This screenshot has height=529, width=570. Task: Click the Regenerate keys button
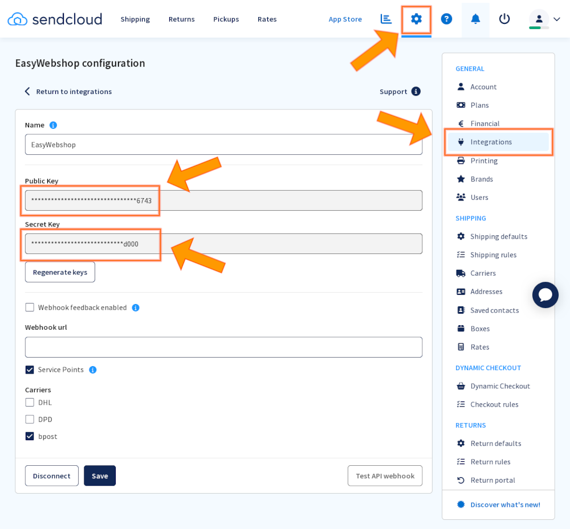[x=60, y=272]
